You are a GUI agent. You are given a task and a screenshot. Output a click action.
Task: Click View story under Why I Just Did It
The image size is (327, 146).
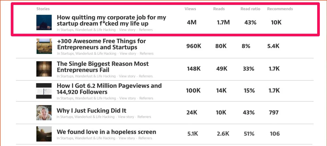click(126, 117)
